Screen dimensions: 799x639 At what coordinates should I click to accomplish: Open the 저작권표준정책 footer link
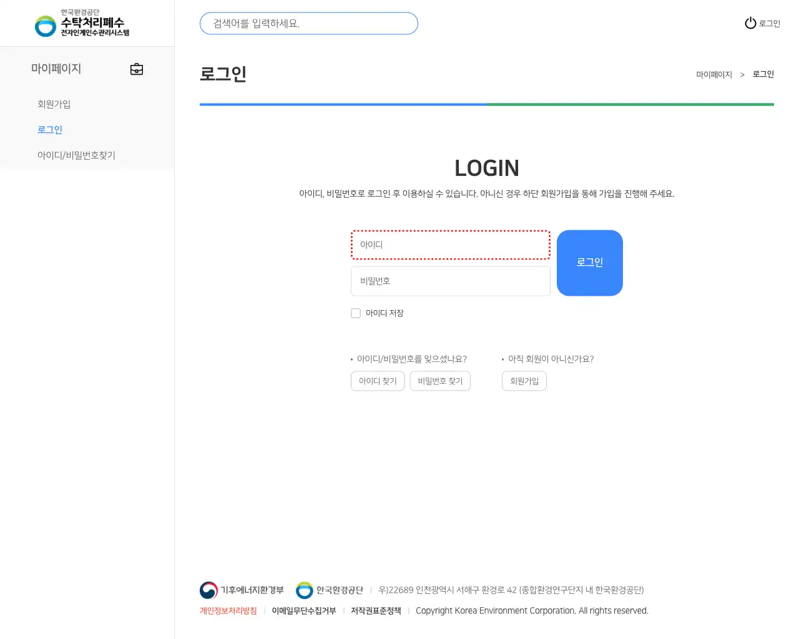(x=376, y=611)
